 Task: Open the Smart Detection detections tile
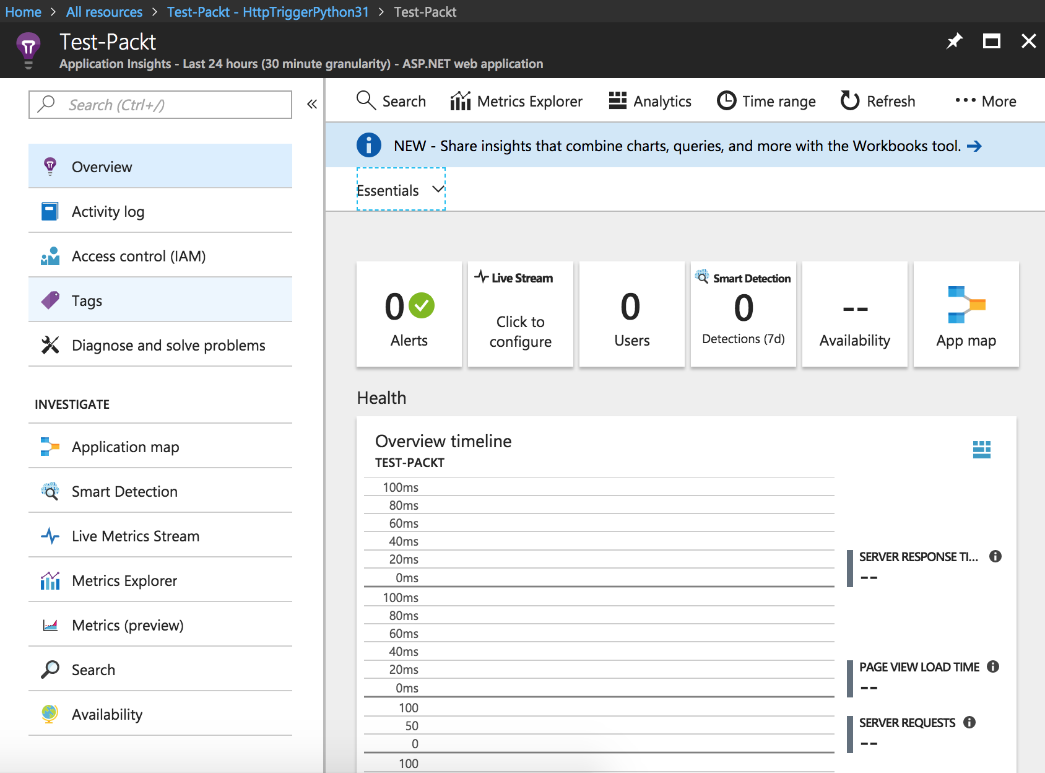coord(744,314)
